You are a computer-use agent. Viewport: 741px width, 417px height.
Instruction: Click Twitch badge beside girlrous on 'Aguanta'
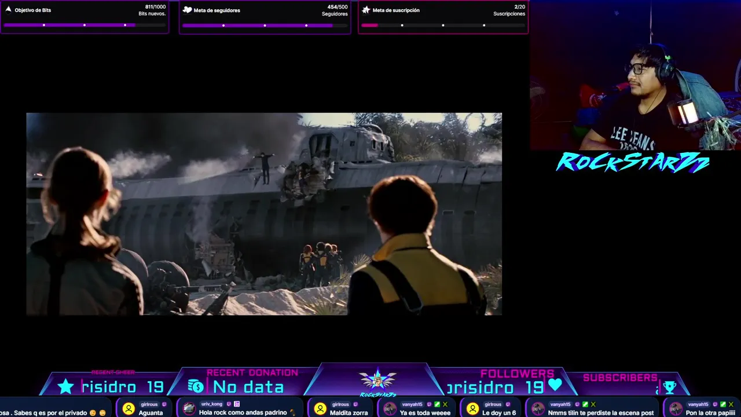(164, 404)
